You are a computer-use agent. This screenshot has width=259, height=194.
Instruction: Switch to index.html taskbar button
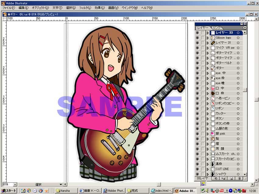coord(161,191)
